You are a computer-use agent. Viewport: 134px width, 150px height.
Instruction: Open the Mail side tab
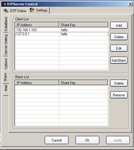tap(6, 90)
